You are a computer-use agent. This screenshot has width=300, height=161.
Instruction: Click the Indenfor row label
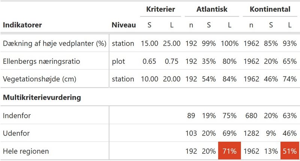click(x=17, y=116)
